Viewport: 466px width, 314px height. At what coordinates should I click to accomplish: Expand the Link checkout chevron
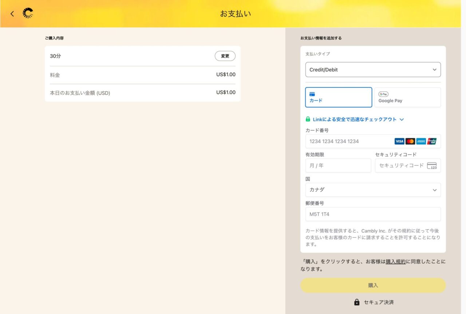coord(402,119)
